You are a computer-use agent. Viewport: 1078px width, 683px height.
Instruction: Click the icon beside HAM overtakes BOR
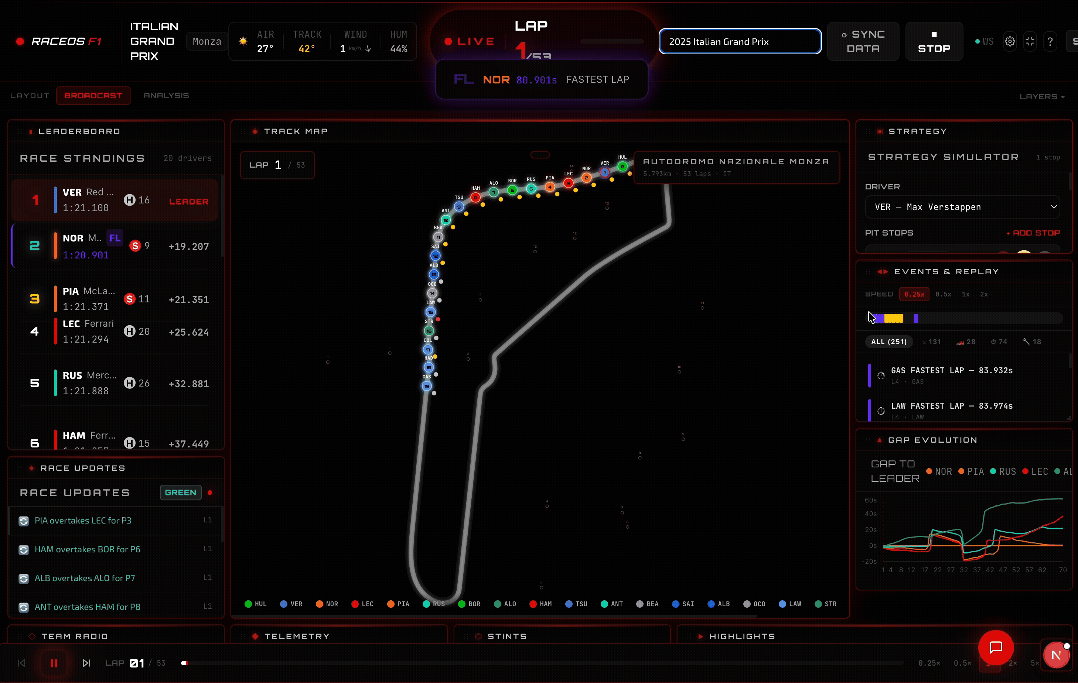click(24, 550)
